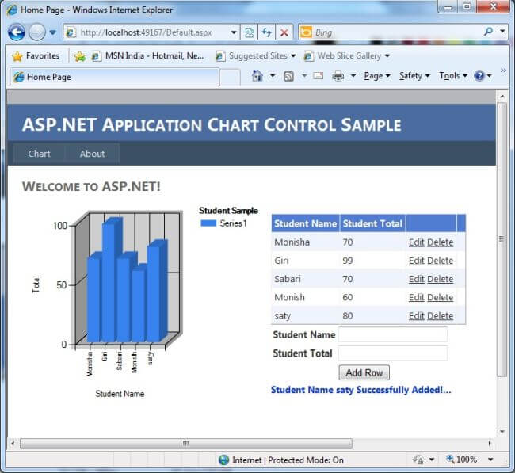Edit the Giri row
This screenshot has width=515, height=473.
pyautogui.click(x=417, y=261)
